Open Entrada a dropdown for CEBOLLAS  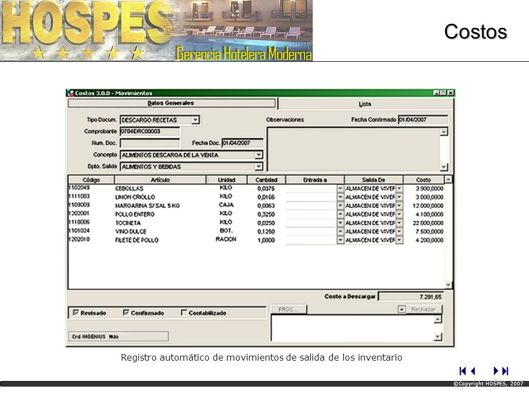pos(340,189)
